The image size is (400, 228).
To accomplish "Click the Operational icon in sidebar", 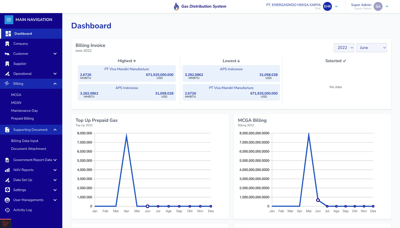I will coord(7,74).
